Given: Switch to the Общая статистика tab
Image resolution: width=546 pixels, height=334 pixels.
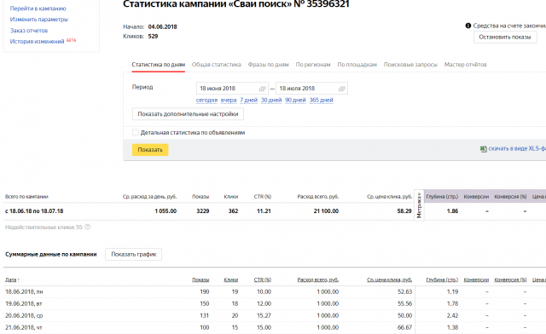Looking at the screenshot, I should [x=216, y=65].
